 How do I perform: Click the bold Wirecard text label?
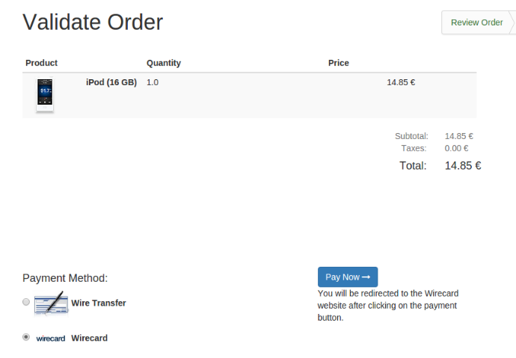[89, 338]
